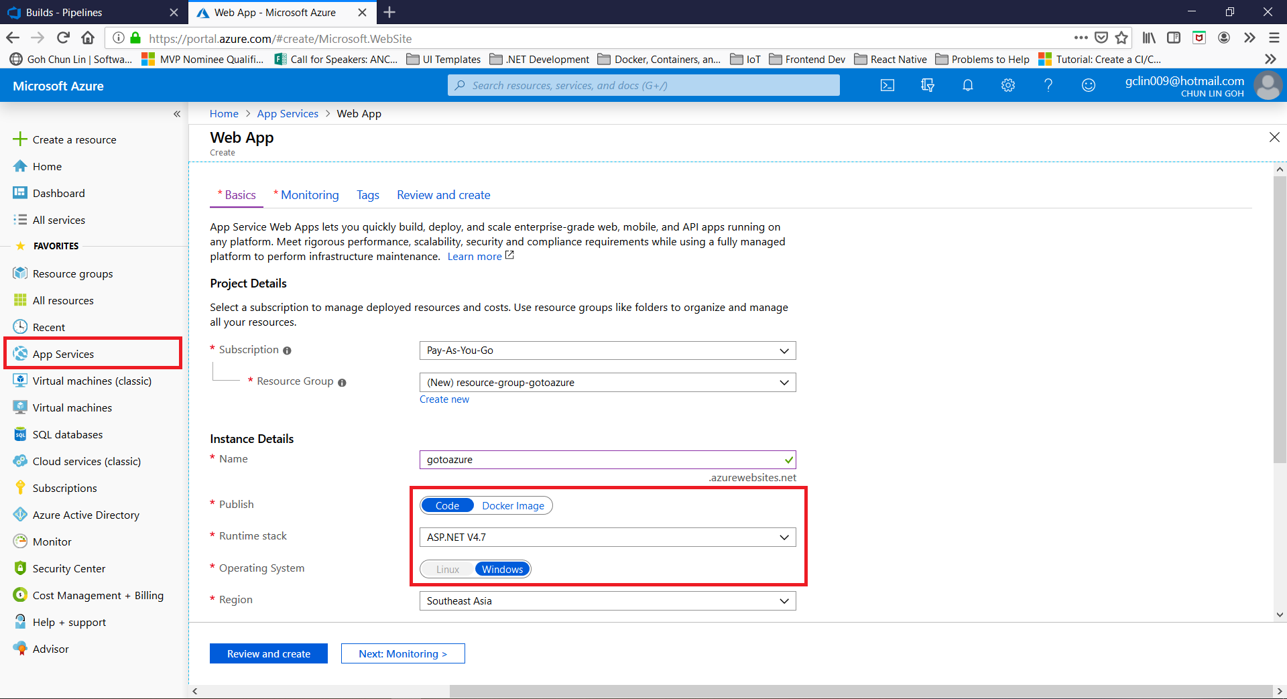1287x699 pixels.
Task: Open Virtual machines (classic) icon
Action: (x=20, y=381)
